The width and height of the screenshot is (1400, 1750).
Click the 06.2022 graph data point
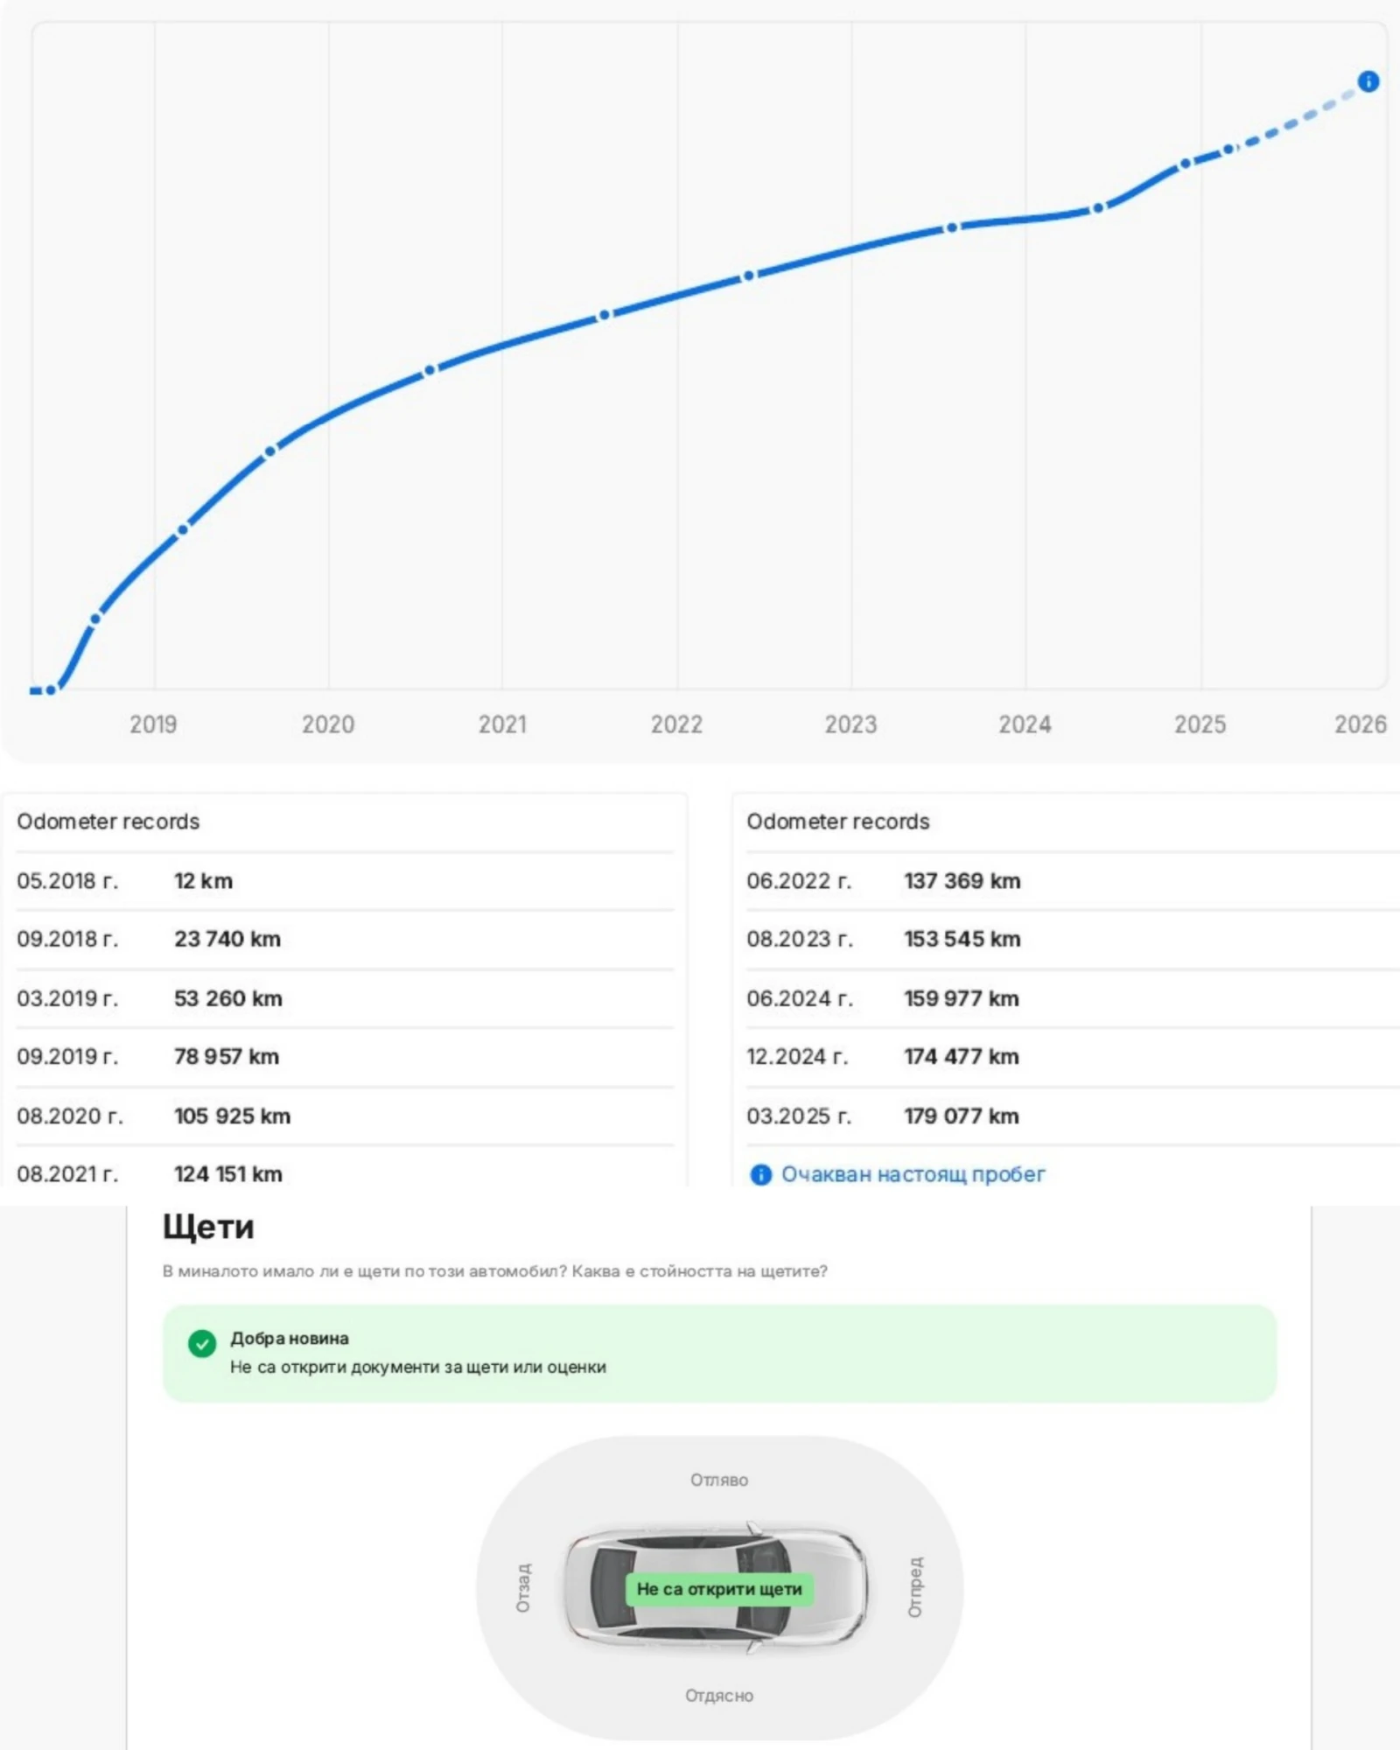point(748,276)
